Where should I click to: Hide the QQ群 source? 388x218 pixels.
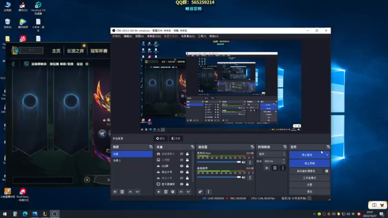[x=181, y=166]
